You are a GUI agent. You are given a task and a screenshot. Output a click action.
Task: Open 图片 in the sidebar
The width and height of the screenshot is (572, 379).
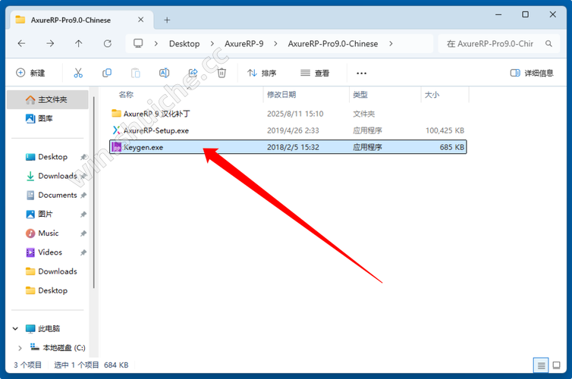click(x=46, y=215)
